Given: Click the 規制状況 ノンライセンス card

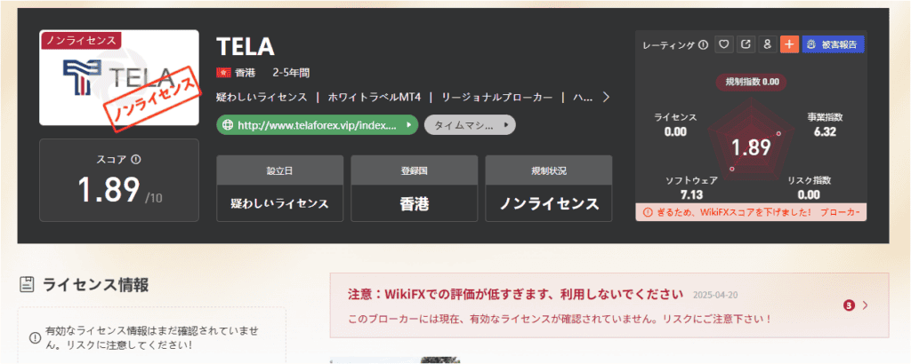Looking at the screenshot, I should 549,188.
